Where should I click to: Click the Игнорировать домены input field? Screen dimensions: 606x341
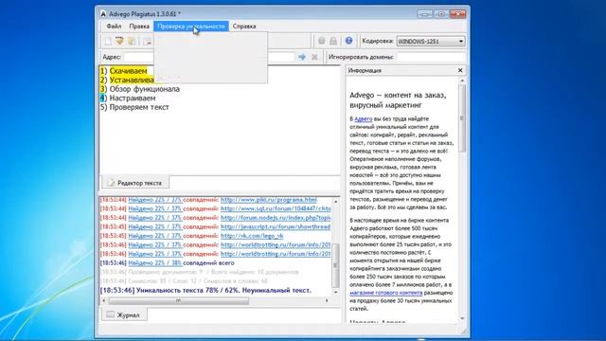pyautogui.click(x=431, y=57)
